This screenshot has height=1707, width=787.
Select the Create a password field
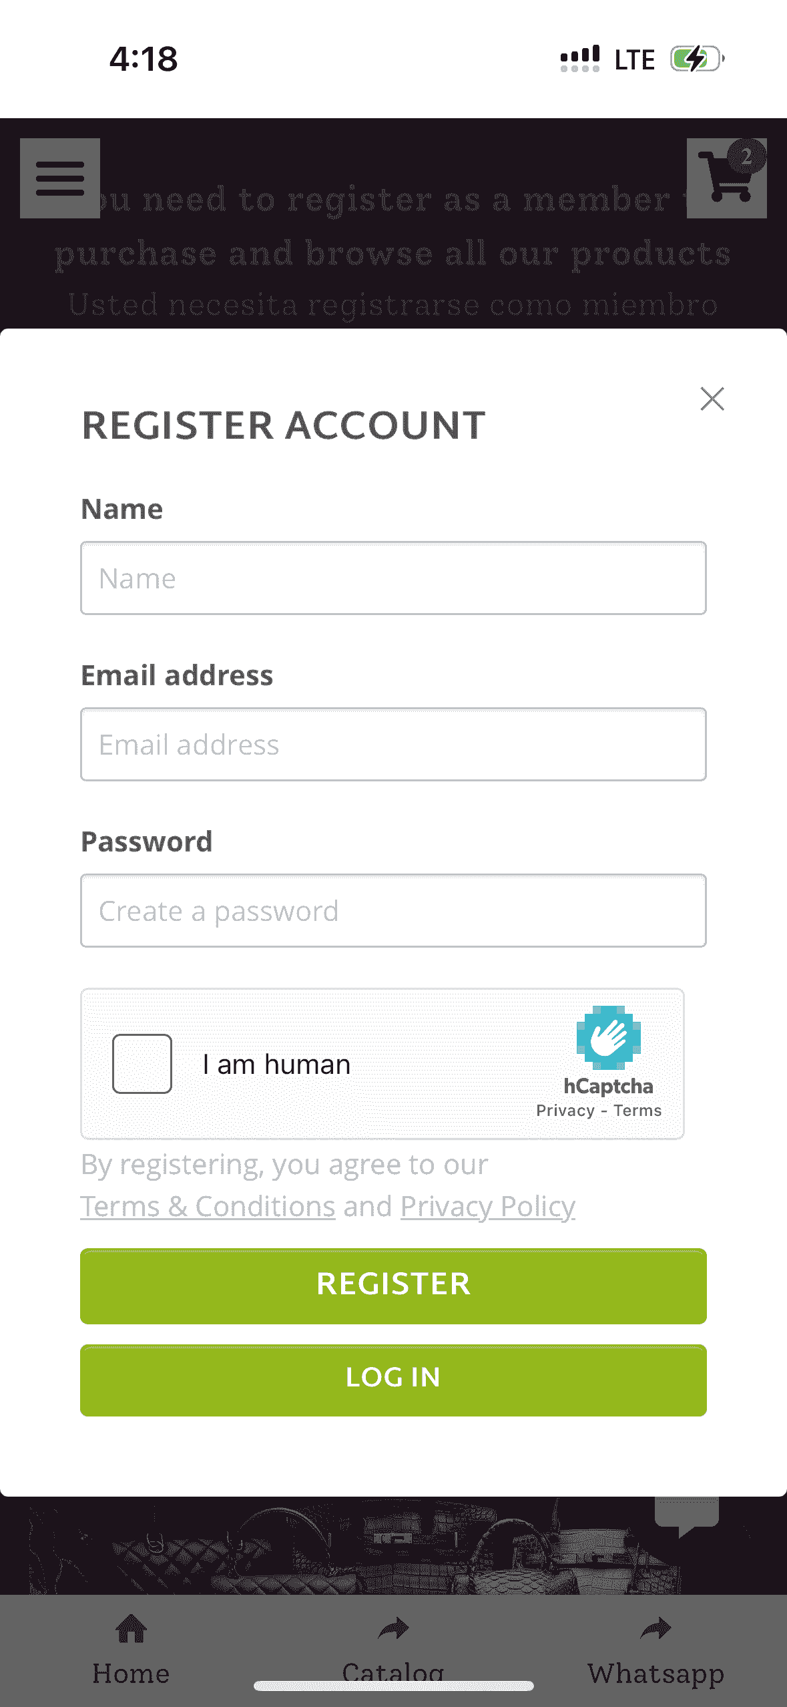click(x=393, y=911)
